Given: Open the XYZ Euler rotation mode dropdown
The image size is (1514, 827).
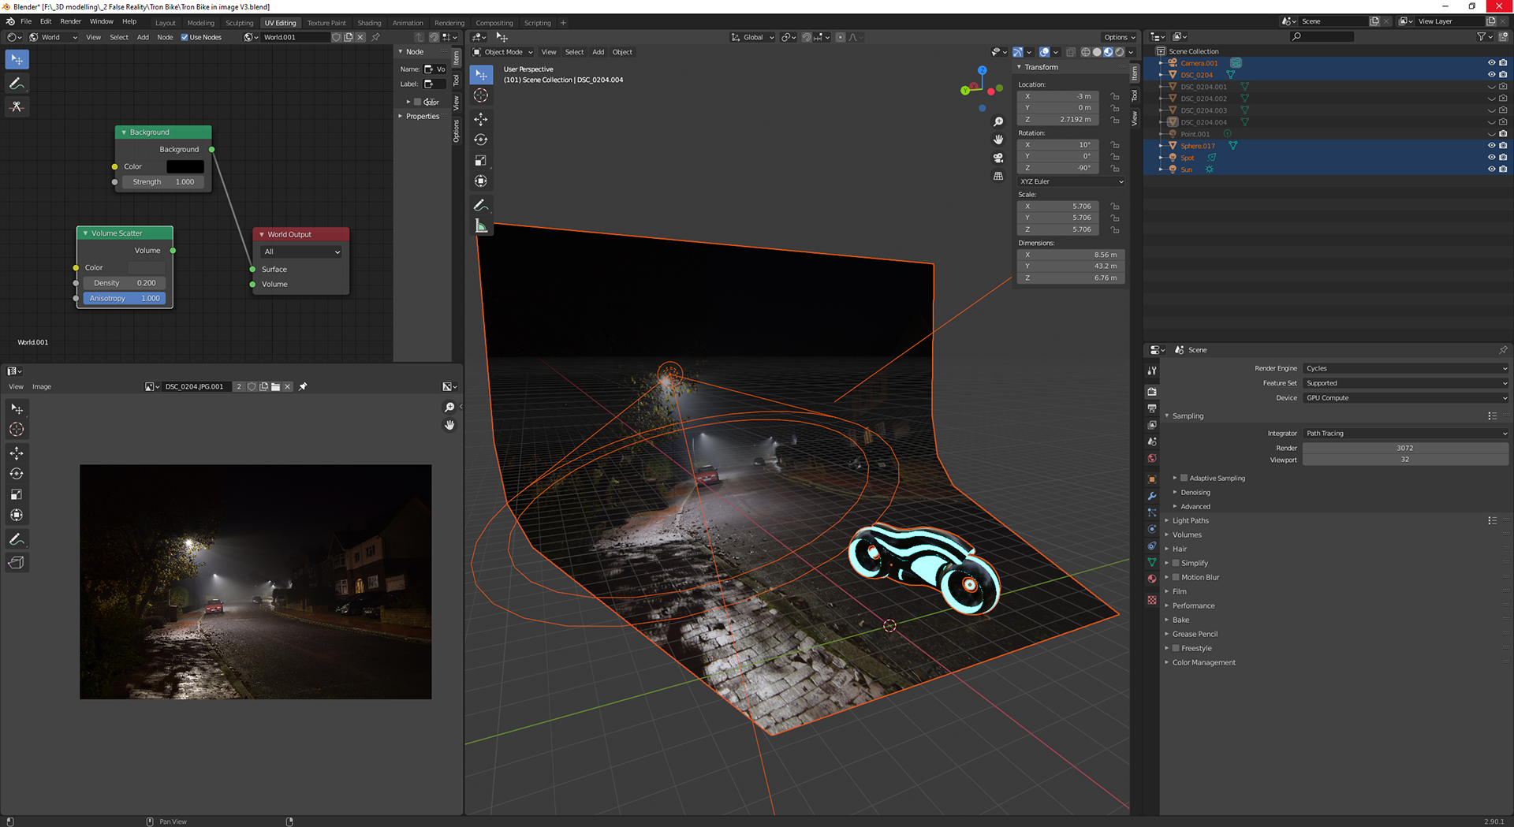Looking at the screenshot, I should tap(1071, 181).
